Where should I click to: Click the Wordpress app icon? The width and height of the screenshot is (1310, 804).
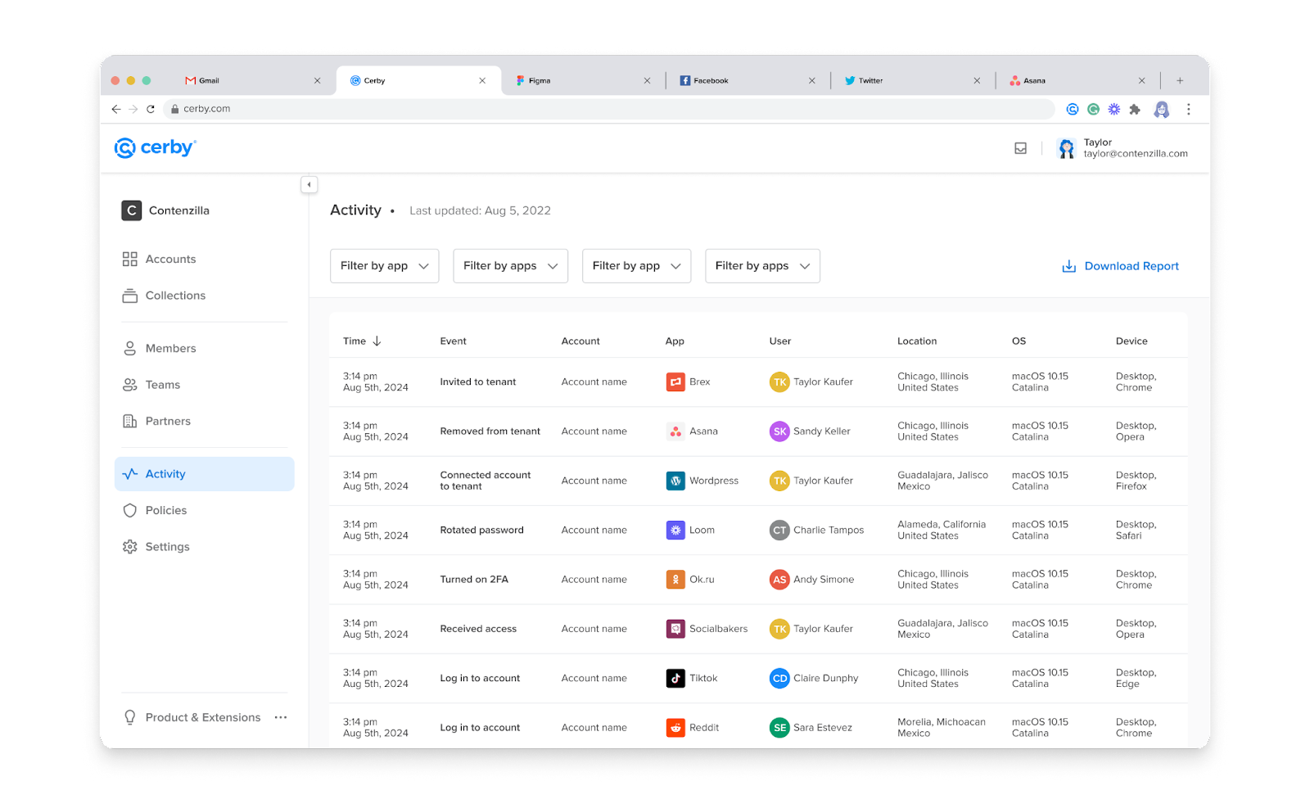[675, 481]
